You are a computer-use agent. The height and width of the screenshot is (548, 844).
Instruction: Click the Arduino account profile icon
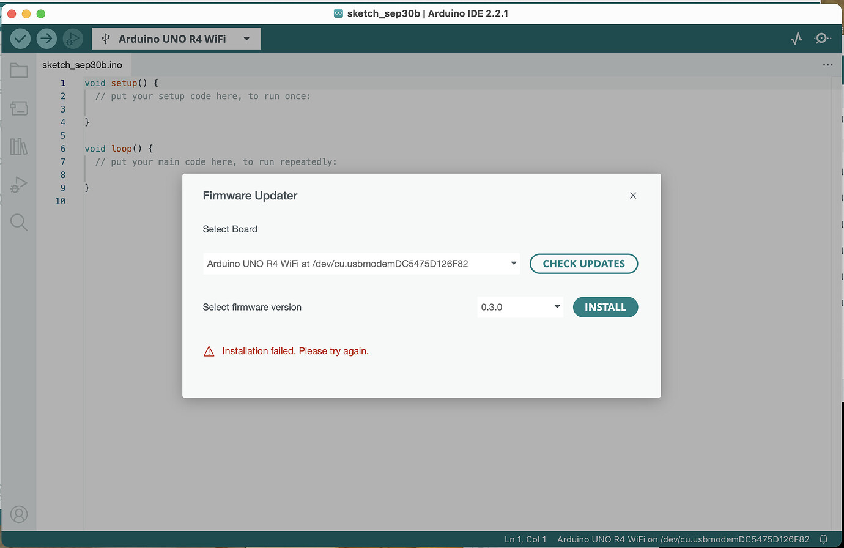click(19, 514)
